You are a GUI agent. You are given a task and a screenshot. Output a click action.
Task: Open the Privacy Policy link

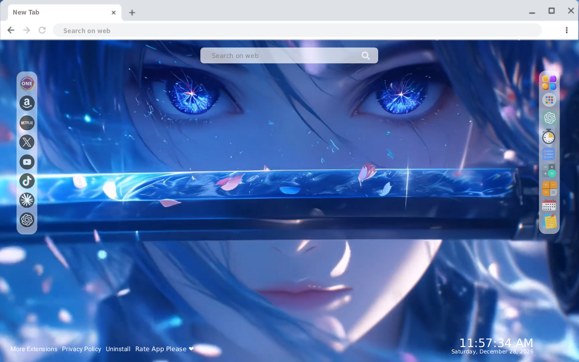pos(81,349)
